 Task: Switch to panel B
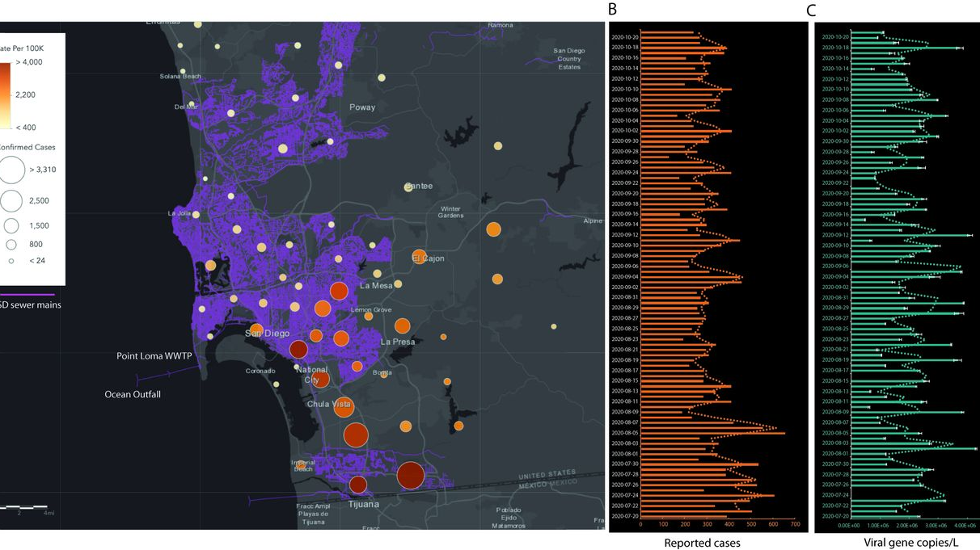(x=612, y=10)
